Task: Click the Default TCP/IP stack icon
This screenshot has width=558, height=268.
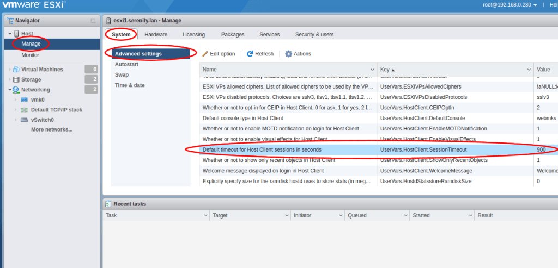Action: (x=24, y=110)
